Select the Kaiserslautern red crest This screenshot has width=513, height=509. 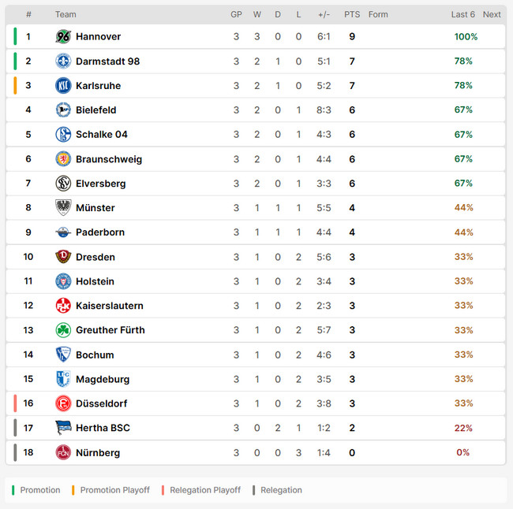[63, 305]
